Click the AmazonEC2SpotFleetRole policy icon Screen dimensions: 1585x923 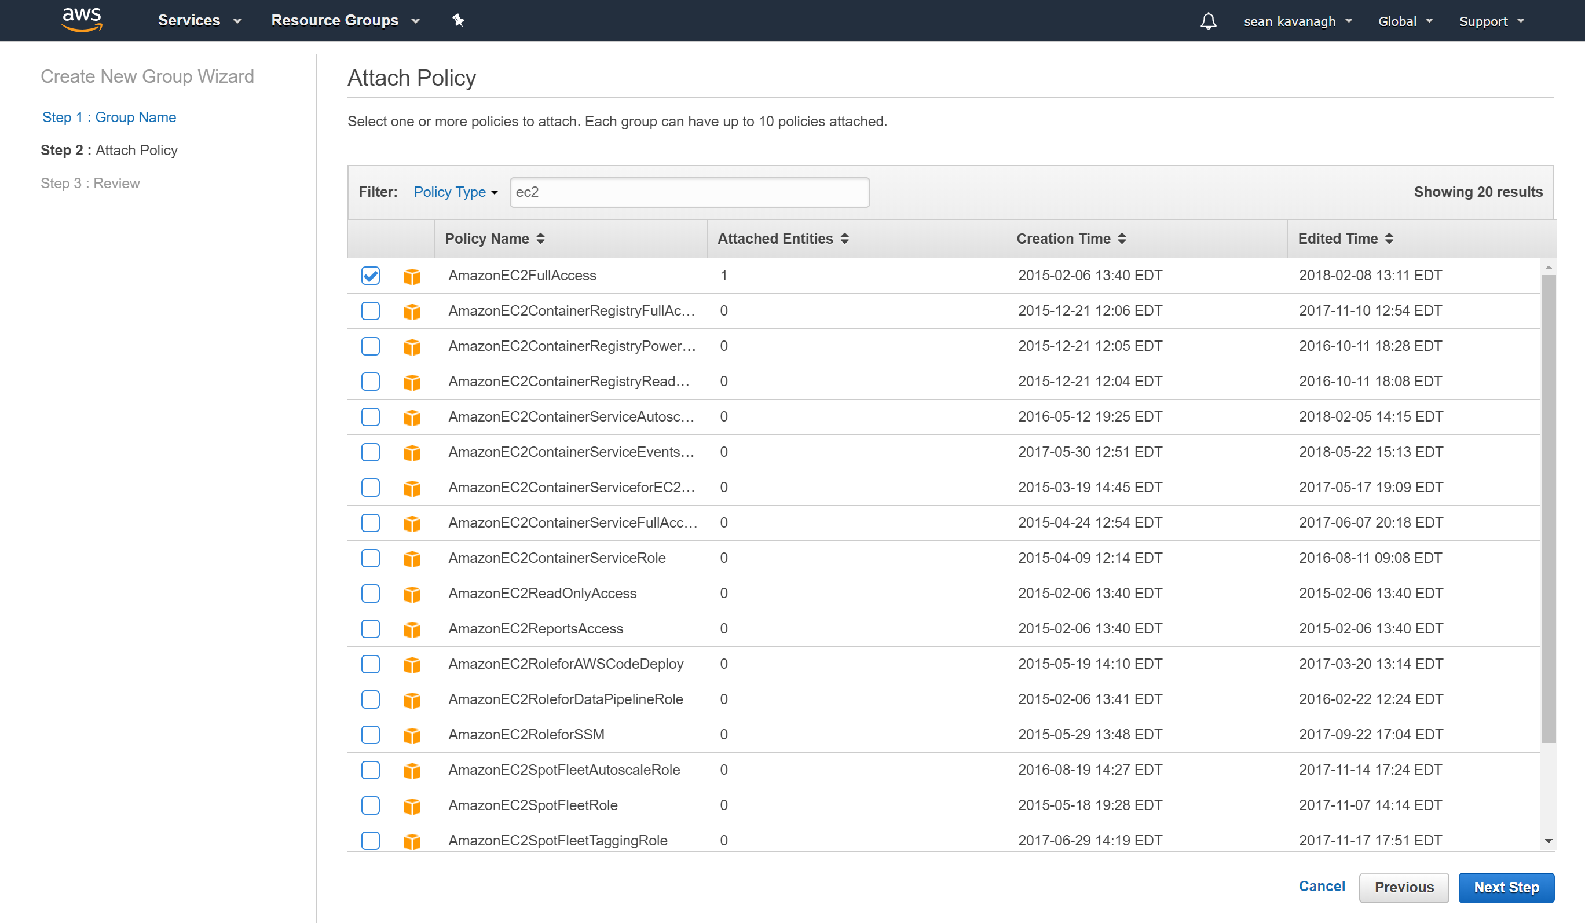(412, 805)
